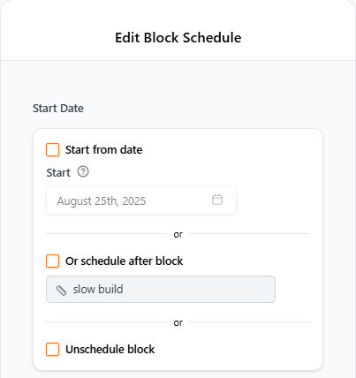356x378 pixels.
Task: Select the 'slow build' text in block field
Action: click(x=98, y=290)
